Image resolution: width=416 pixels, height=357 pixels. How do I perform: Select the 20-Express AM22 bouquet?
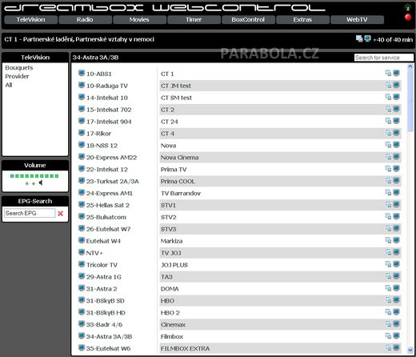tap(111, 158)
